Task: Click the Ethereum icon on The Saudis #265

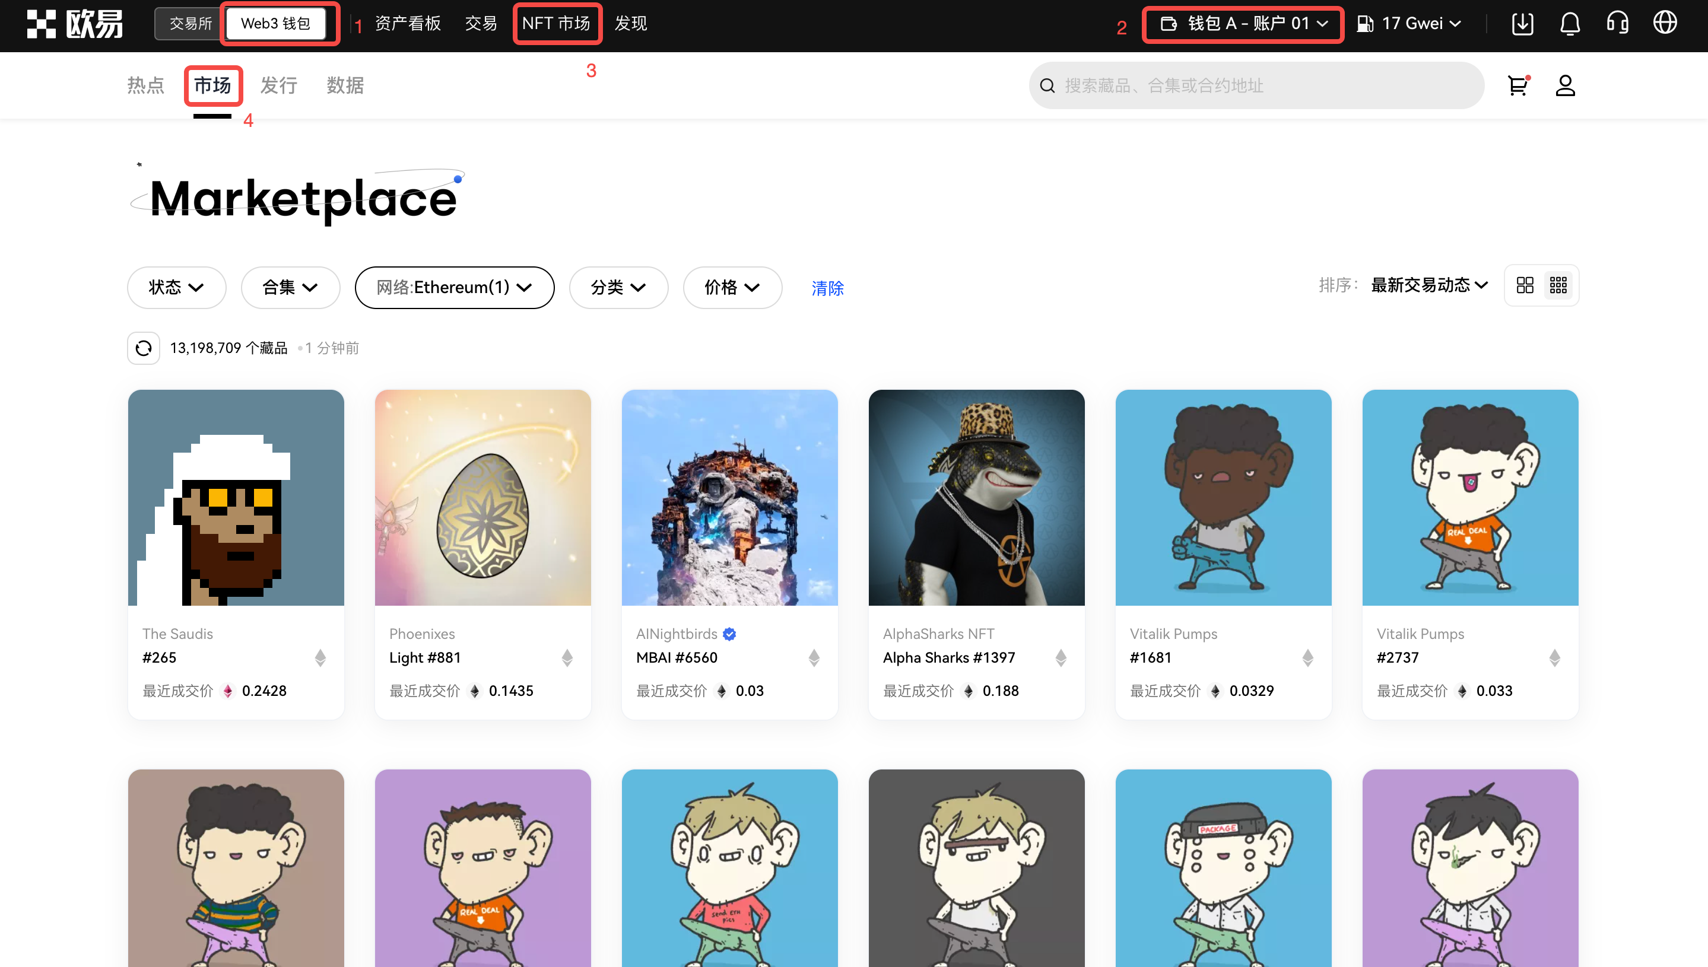Action: tap(320, 657)
